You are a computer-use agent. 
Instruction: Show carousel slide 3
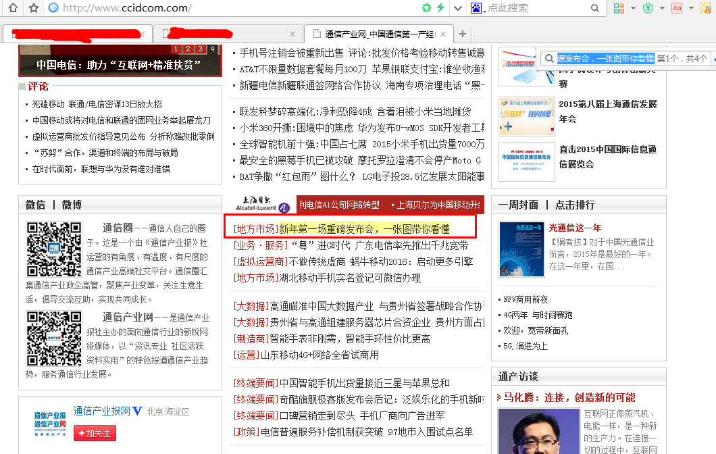[x=200, y=49]
